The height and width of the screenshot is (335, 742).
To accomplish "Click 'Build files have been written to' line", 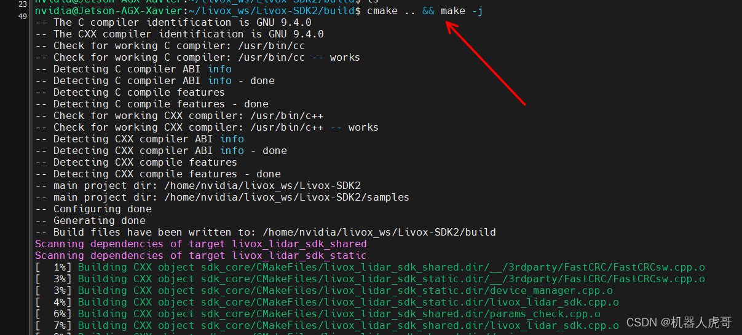I will coord(266,233).
